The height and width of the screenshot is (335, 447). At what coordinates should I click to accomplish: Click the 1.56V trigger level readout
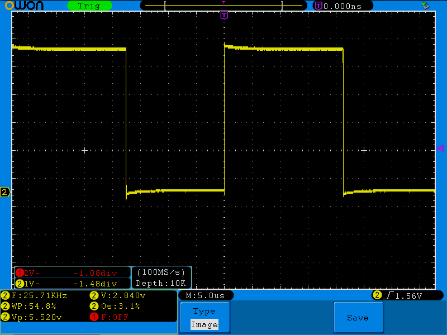coord(408,296)
